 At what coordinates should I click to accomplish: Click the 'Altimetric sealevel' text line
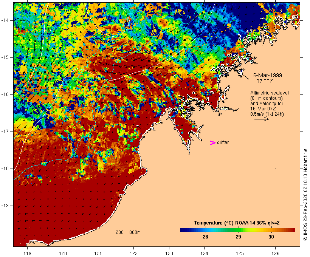[270, 93]
